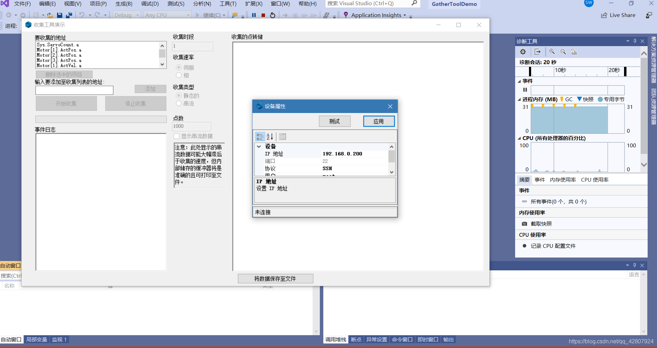Click the camera icon for 截取快照
The width and height of the screenshot is (657, 348).
524,224
